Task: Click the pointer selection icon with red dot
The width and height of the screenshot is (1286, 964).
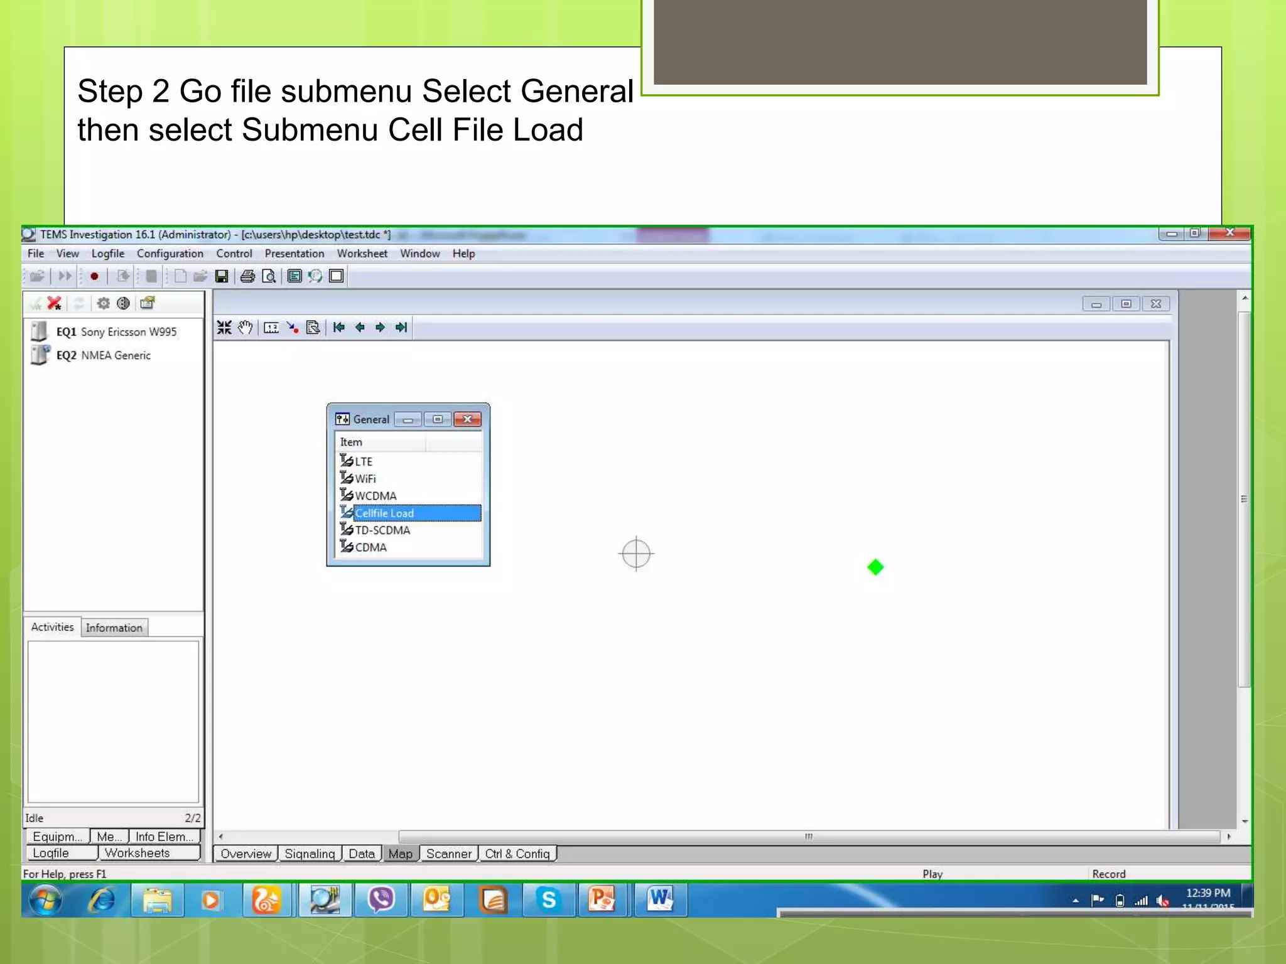Action: (292, 328)
